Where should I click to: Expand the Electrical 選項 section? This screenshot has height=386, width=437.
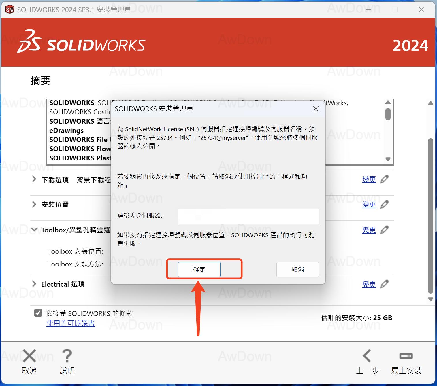[x=34, y=284]
